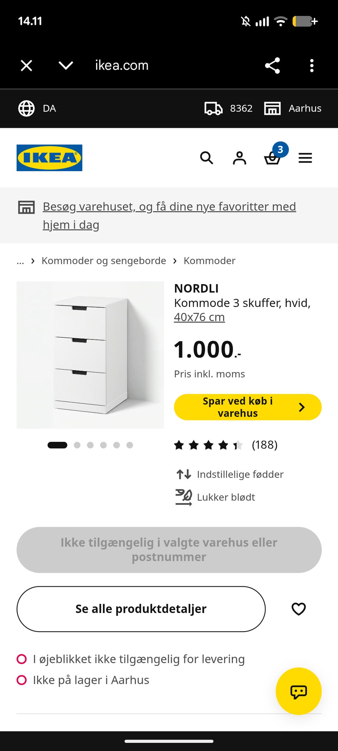Go to IKEA home via logo
The height and width of the screenshot is (751, 338).
click(49, 158)
